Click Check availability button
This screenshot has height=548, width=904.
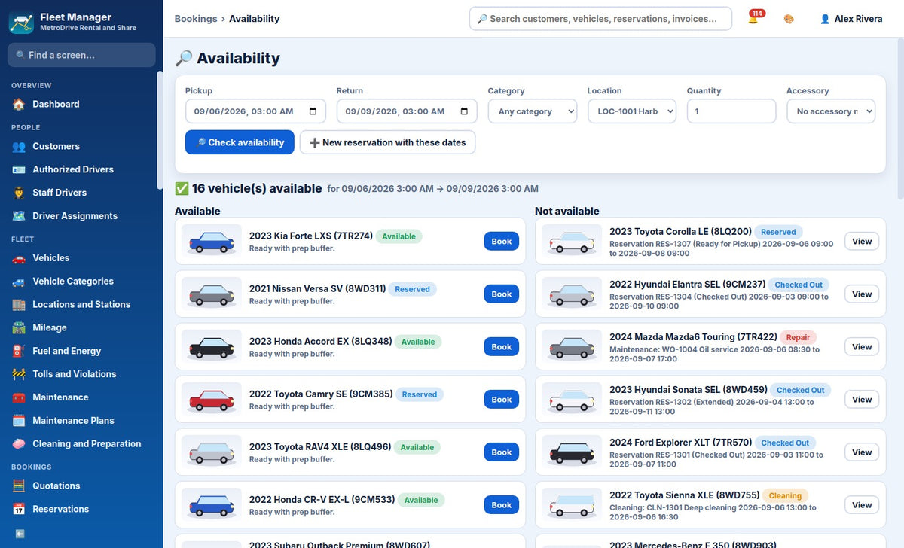240,142
